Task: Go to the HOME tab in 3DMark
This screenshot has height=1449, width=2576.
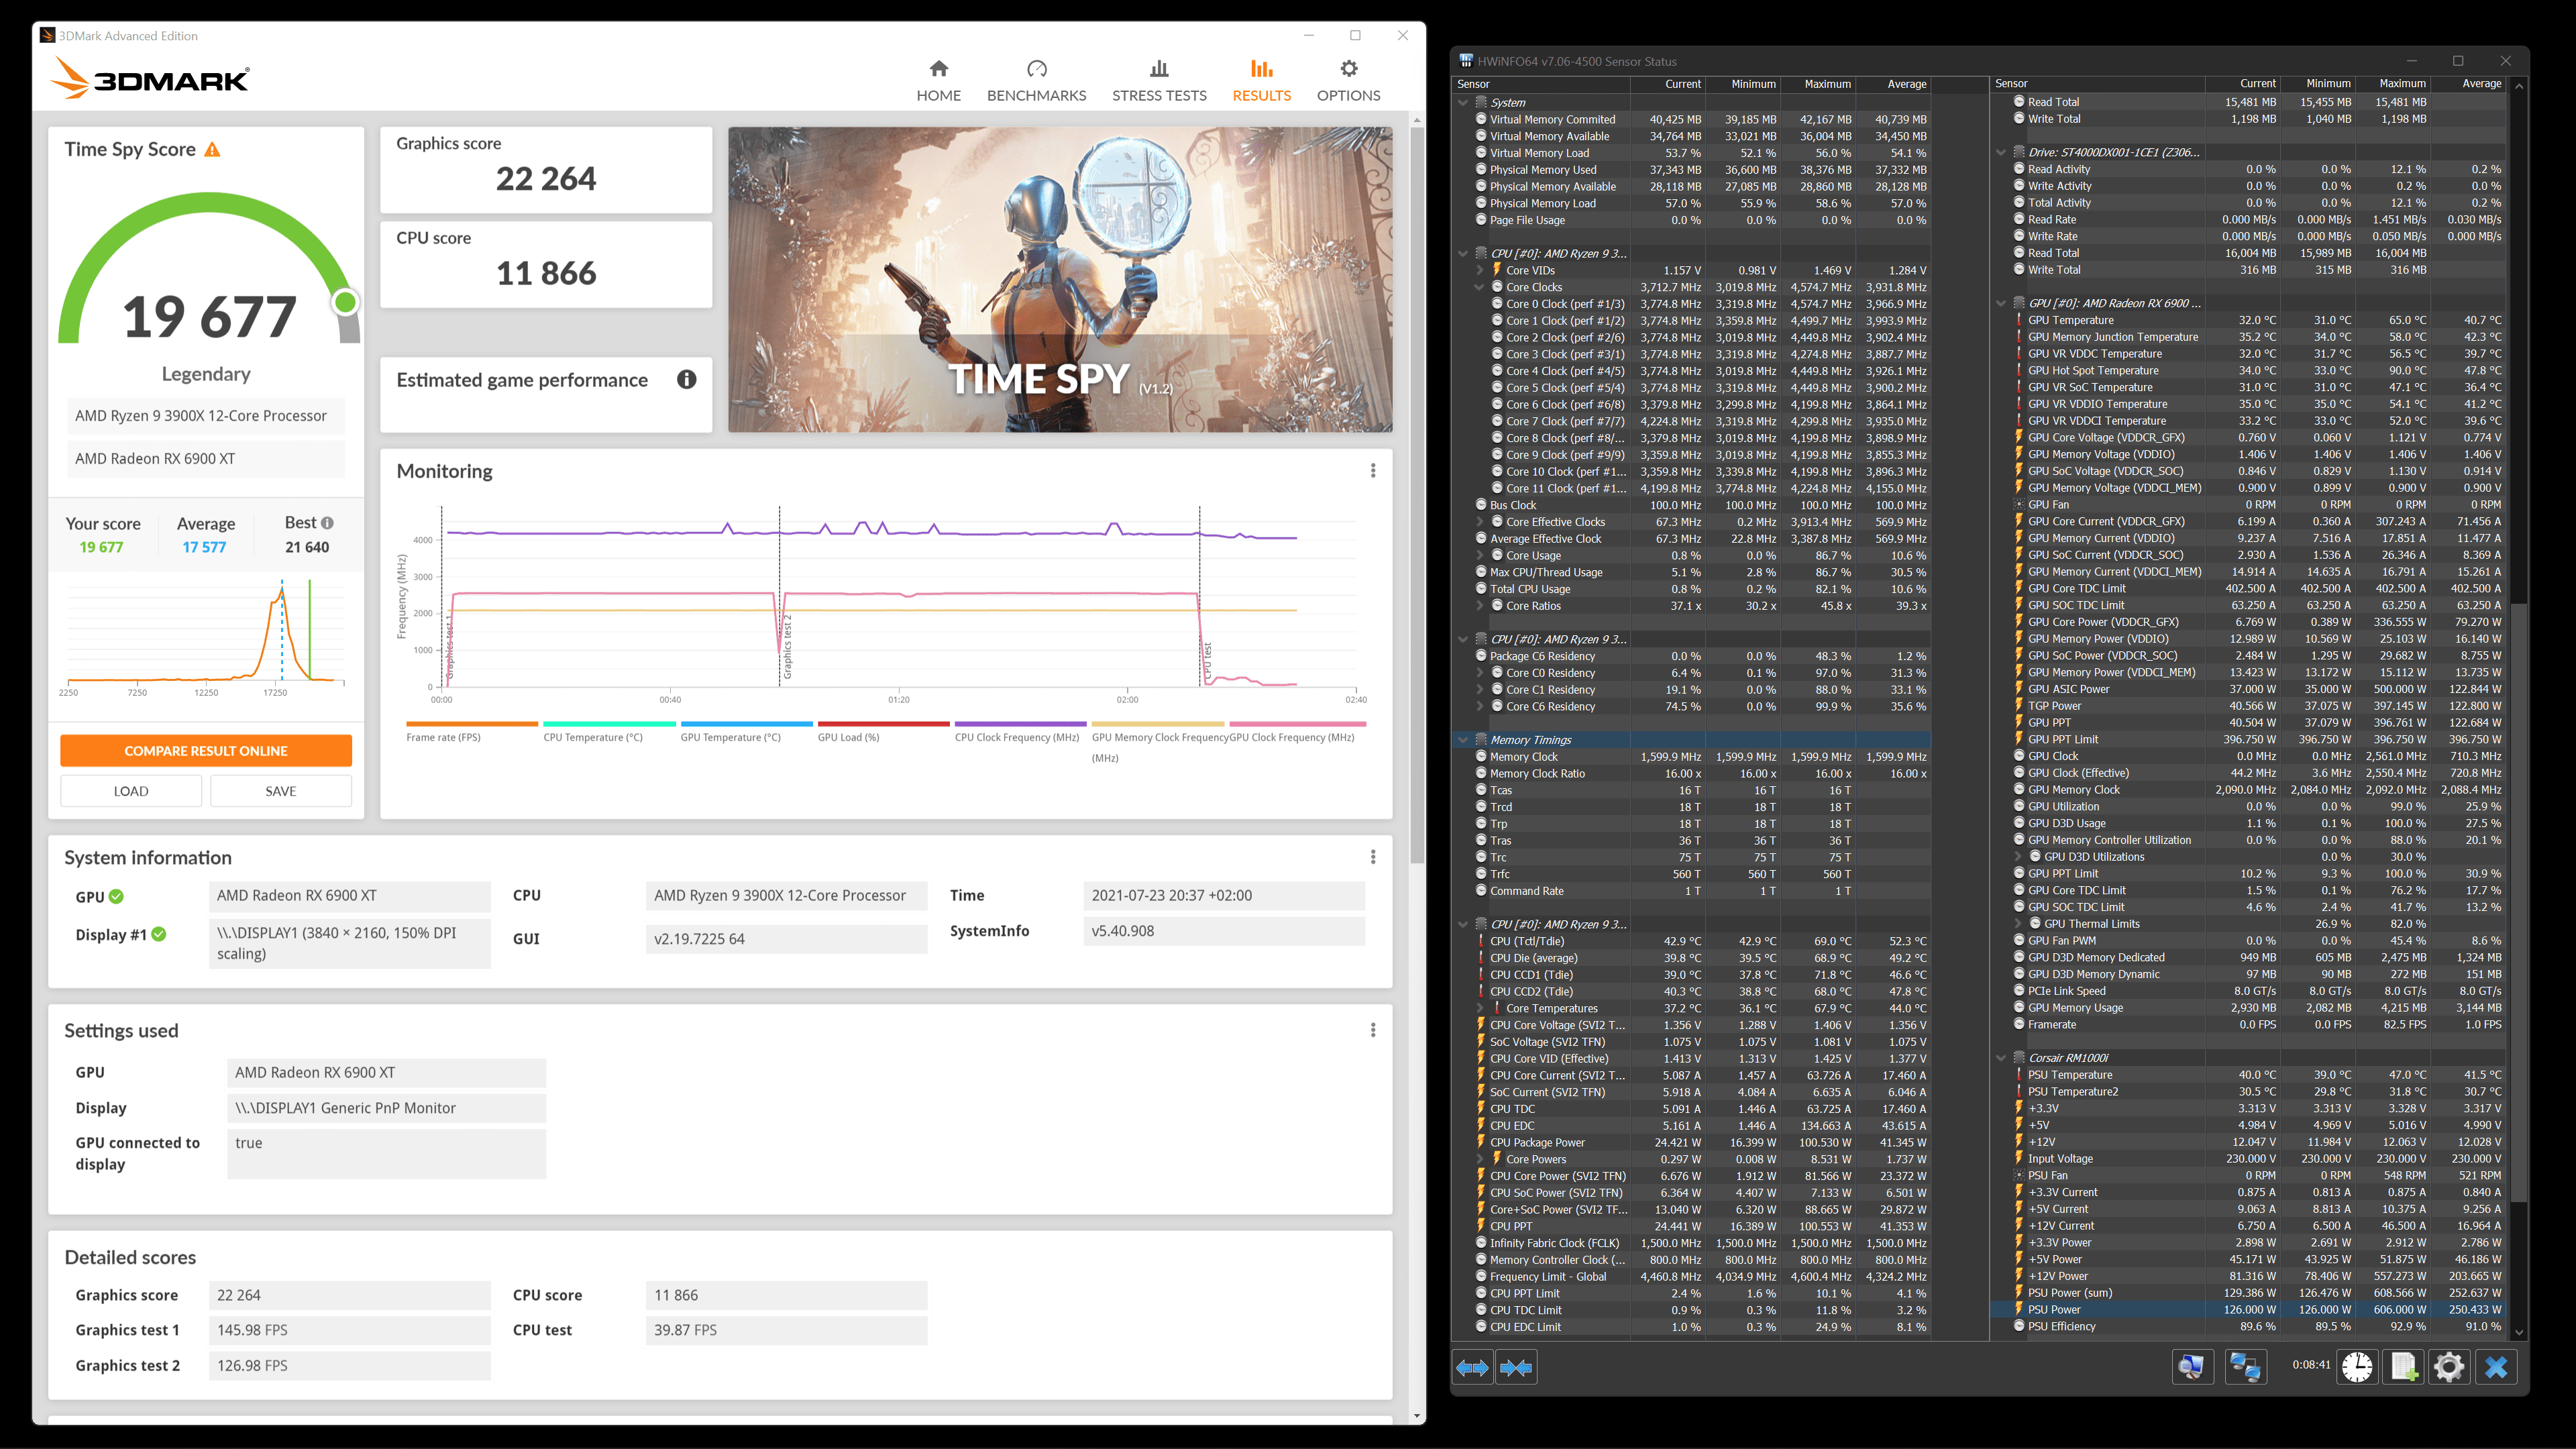Action: click(x=938, y=81)
